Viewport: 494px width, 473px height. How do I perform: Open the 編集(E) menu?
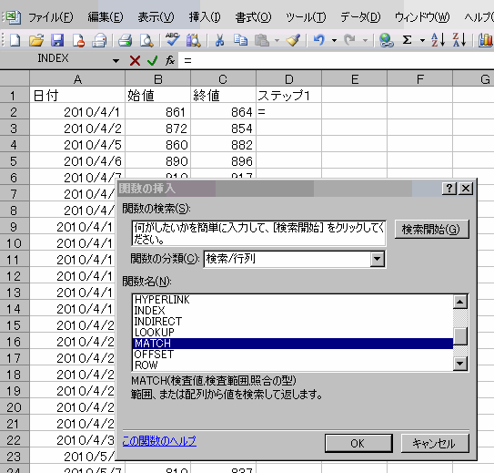coord(106,17)
